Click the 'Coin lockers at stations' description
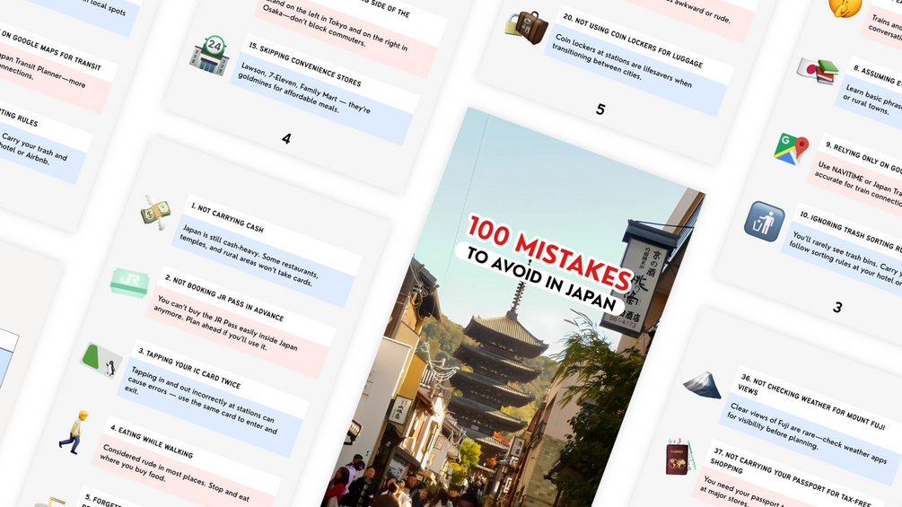The image size is (902, 507). click(x=622, y=60)
